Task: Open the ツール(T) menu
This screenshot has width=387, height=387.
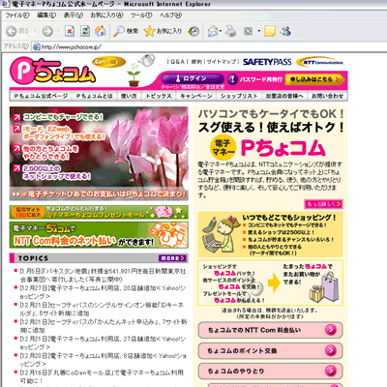Action: coord(141,15)
